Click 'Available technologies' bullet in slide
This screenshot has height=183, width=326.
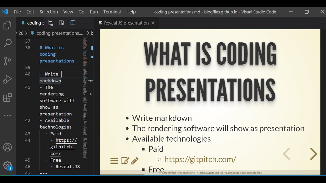(171, 139)
